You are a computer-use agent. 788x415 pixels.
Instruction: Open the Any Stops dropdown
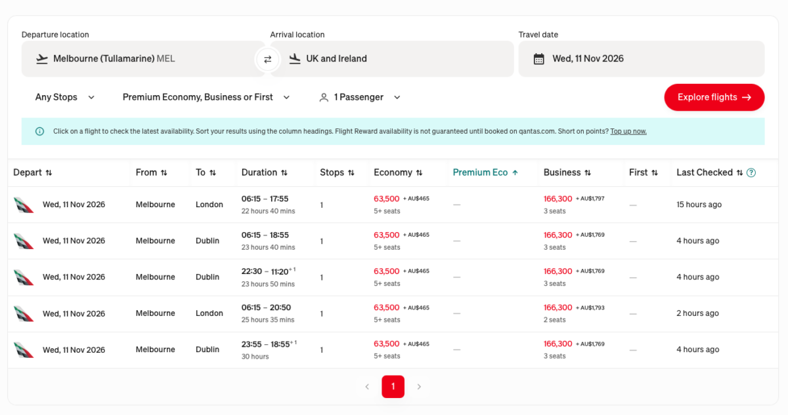pyautogui.click(x=64, y=97)
